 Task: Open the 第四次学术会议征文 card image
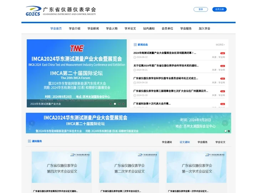click(61, 167)
